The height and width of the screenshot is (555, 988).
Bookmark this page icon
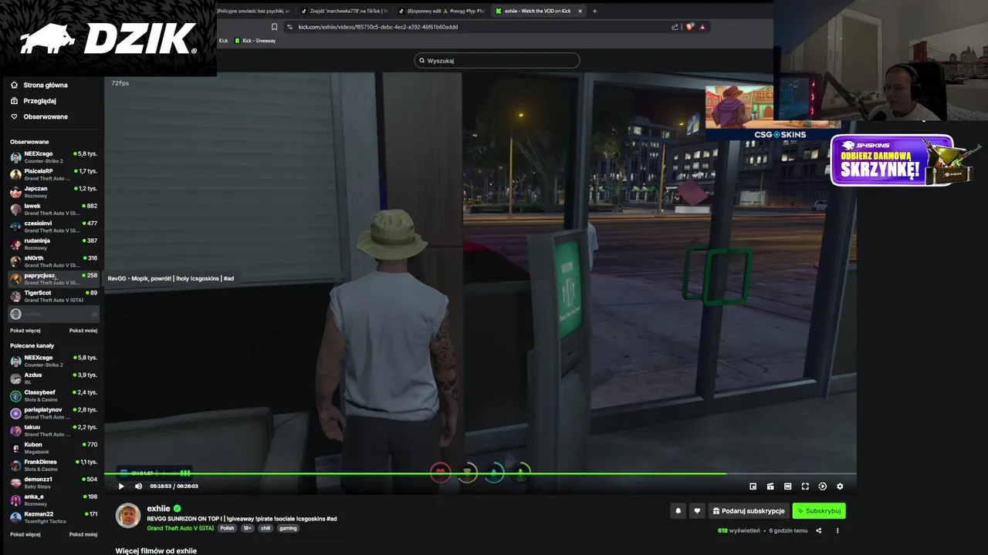click(x=274, y=27)
